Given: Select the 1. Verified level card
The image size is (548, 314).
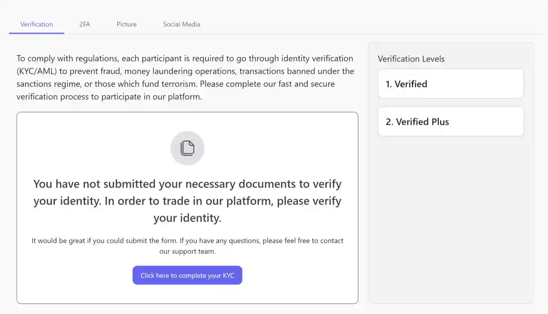Looking at the screenshot, I should (451, 84).
